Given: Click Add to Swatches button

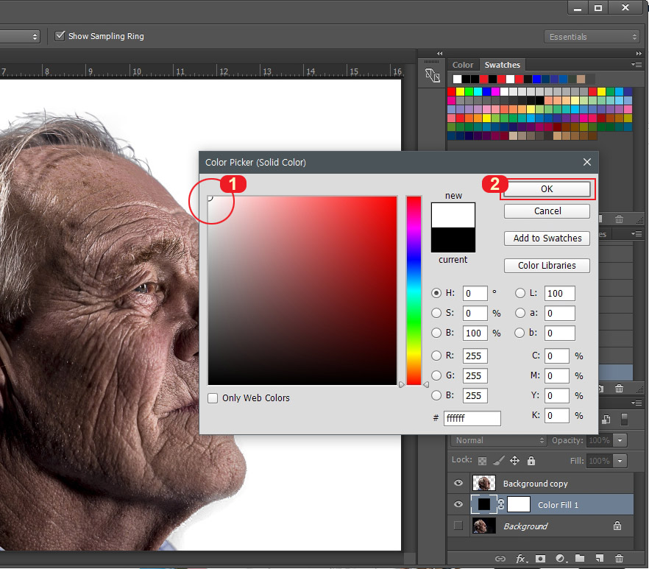Looking at the screenshot, I should click(547, 238).
